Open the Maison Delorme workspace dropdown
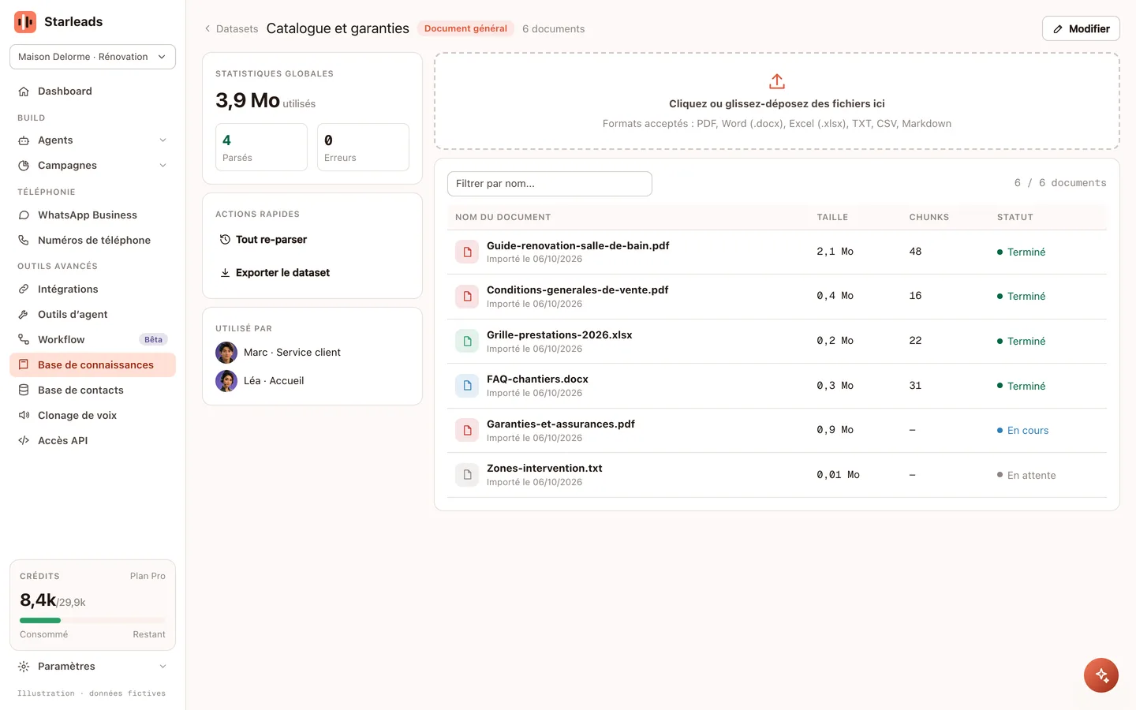Image resolution: width=1136 pixels, height=710 pixels. [92, 57]
